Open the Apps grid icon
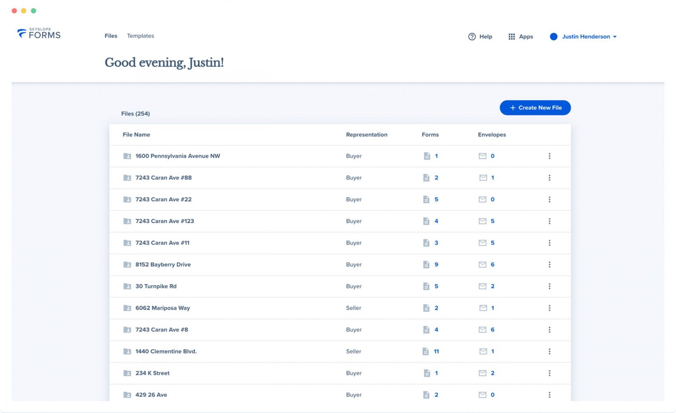Image resolution: width=676 pixels, height=413 pixels. (511, 37)
